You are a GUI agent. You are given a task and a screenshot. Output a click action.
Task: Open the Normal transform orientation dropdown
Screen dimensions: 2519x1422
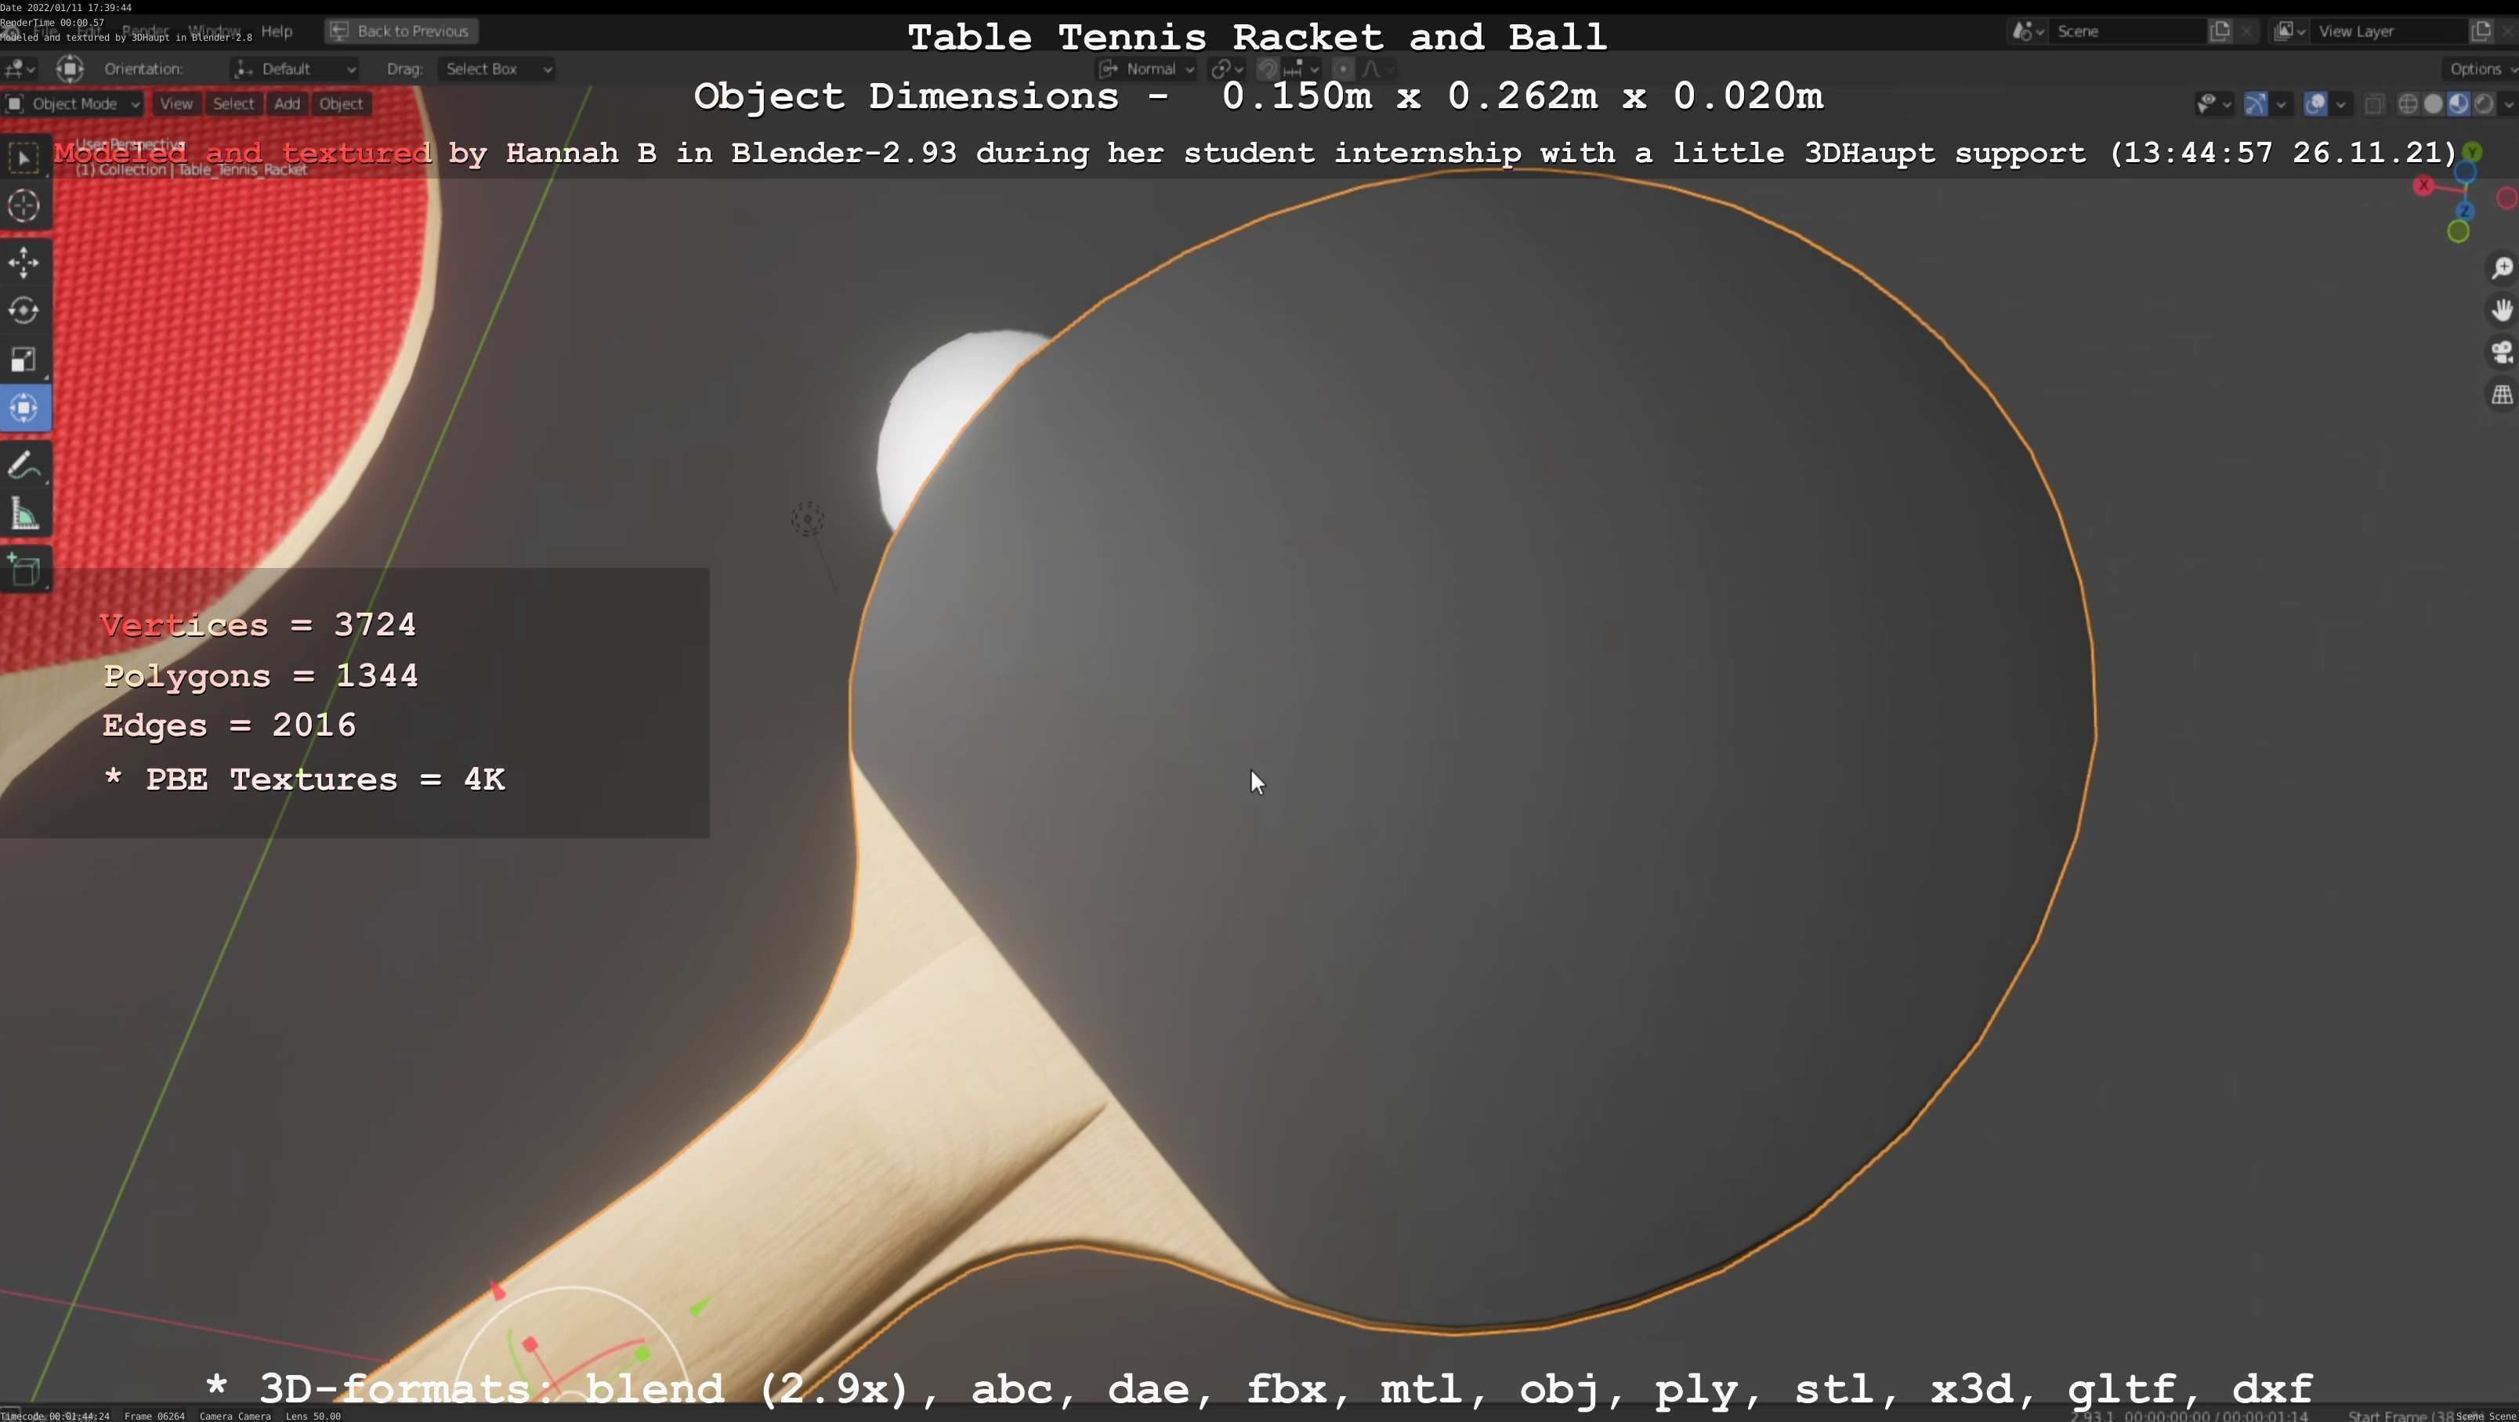[x=1147, y=68]
